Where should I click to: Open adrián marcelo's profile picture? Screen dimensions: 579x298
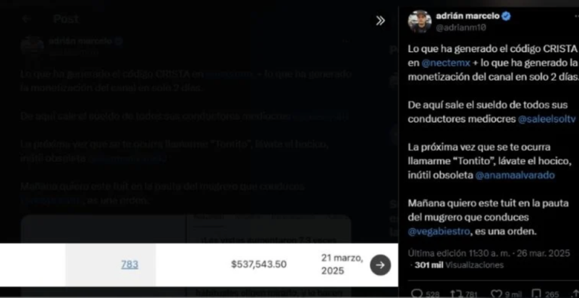(420, 22)
